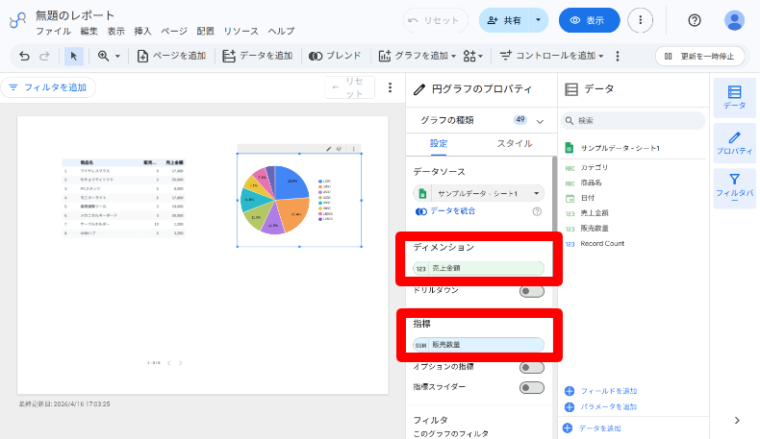Open the help question mark icon
The image size is (760, 439).
tap(694, 20)
